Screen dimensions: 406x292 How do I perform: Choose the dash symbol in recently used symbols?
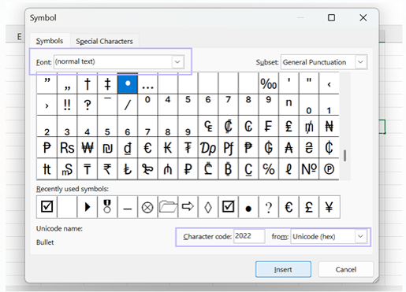[128, 207]
